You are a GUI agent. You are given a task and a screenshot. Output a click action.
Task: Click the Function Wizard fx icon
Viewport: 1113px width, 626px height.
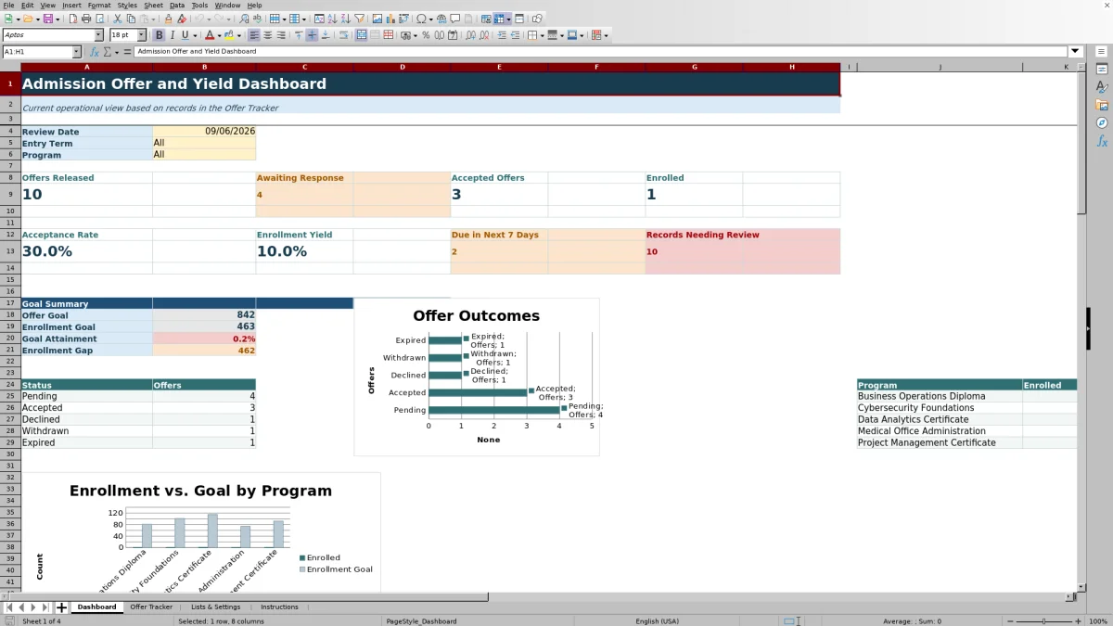pyautogui.click(x=96, y=52)
